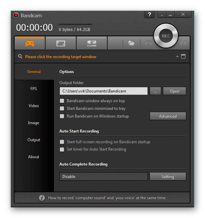Image resolution: width=205 pixels, height=218 pixels.
Task: Click the info icon in bottom bar
Action: (42, 198)
